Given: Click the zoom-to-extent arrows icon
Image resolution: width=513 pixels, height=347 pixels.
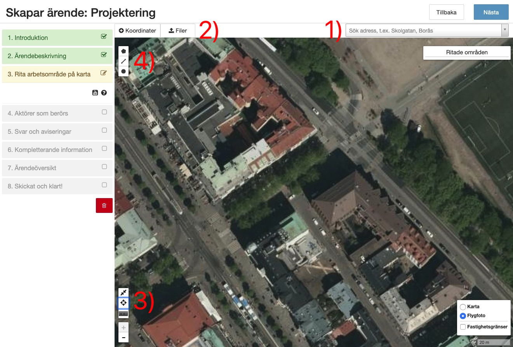Looking at the screenshot, I should (x=123, y=292).
